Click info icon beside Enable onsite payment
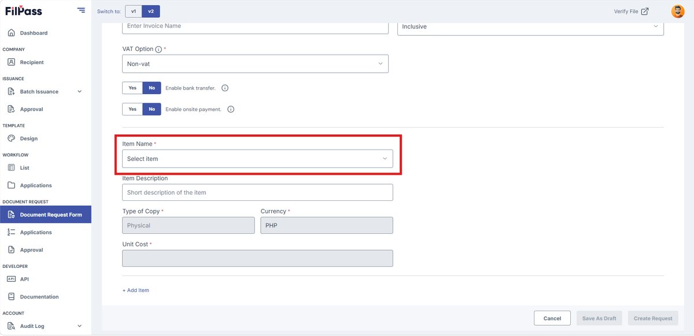This screenshot has height=336, width=694. point(231,109)
